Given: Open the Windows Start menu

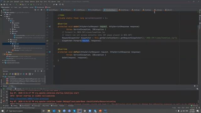Looking at the screenshot, I should click(x=3, y=111).
